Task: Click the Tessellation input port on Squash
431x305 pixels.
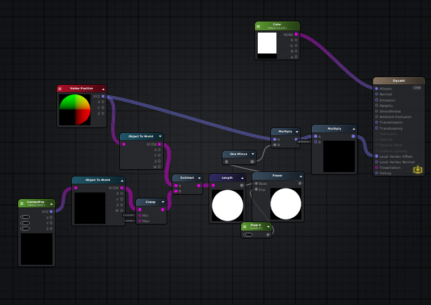Action: point(377,167)
